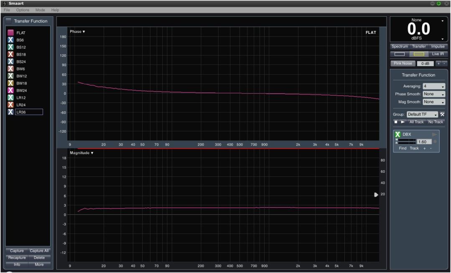Show the BS6 trace
Image resolution: width=451 pixels, height=273 pixels.
10,40
